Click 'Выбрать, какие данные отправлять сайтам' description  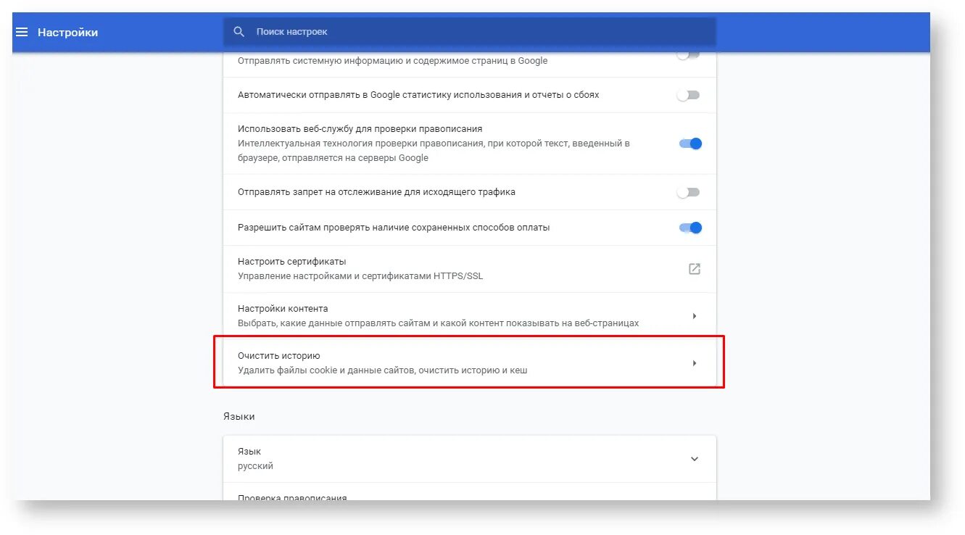tap(439, 323)
